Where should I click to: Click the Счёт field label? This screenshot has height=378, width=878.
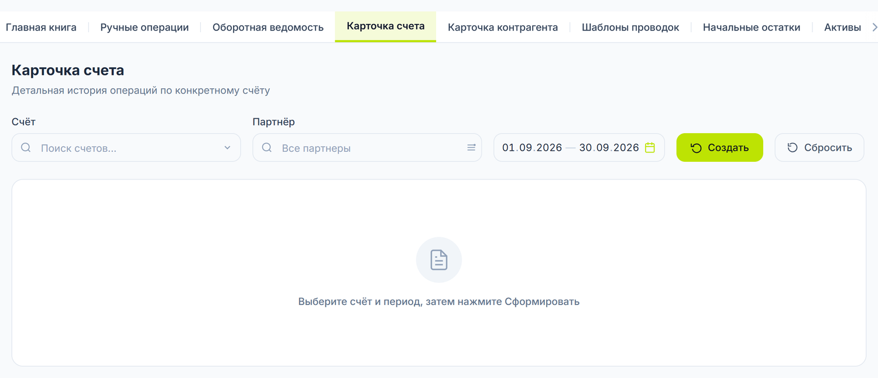click(23, 122)
